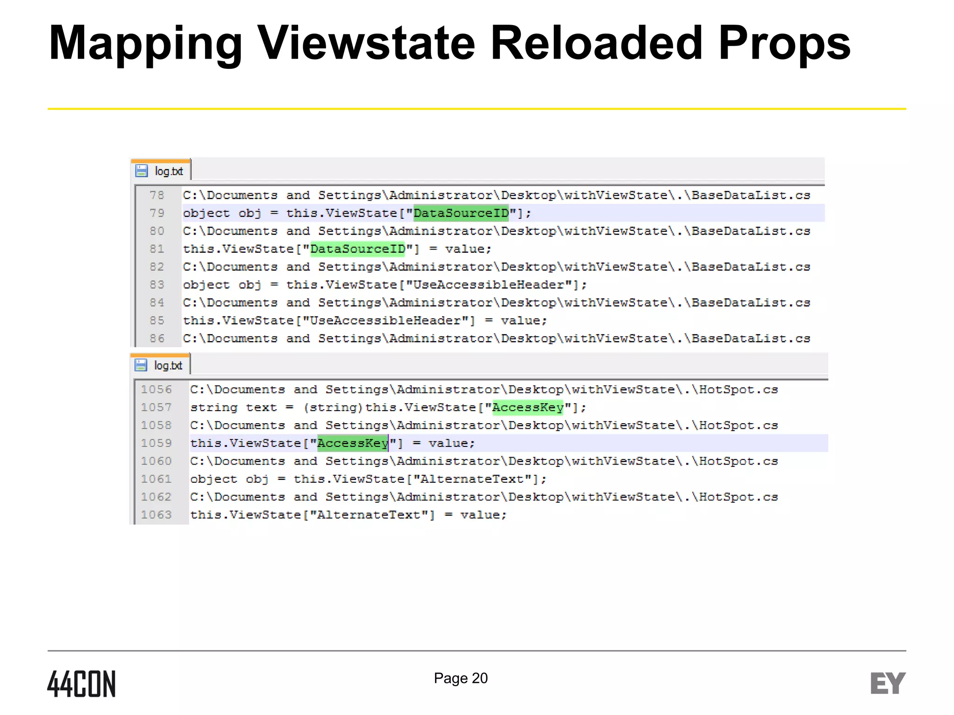Click line number 83 in the gutter
The width and height of the screenshot is (954, 715).
click(157, 284)
